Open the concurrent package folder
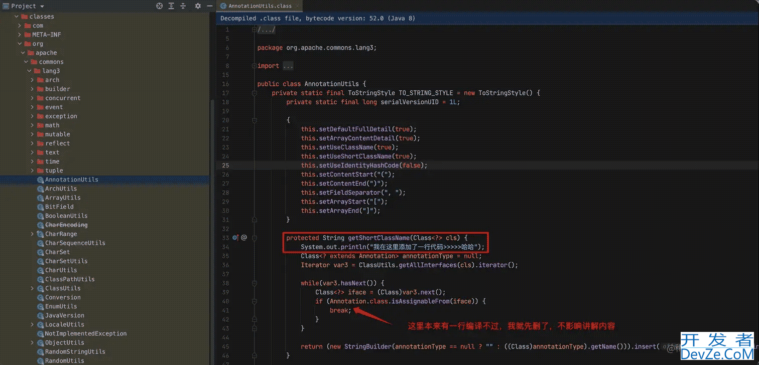The image size is (759, 365). pos(62,98)
